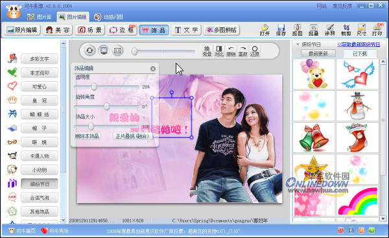Open the 正片叠底(融合) blend mode selector

coord(132,136)
